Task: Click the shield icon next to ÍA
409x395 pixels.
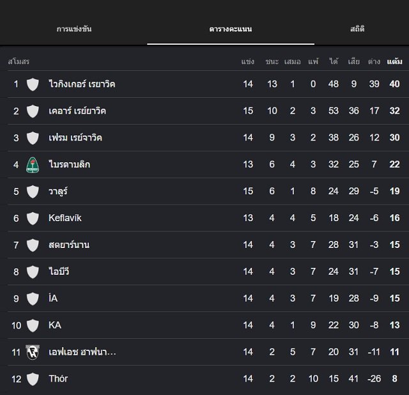Action: (x=33, y=298)
